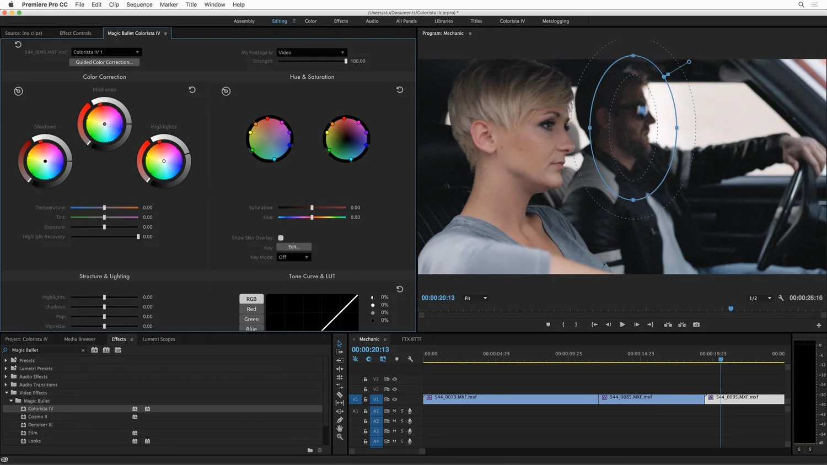Reset the Tone Curve & LUT section
This screenshot has width=827, height=465.
[x=400, y=289]
